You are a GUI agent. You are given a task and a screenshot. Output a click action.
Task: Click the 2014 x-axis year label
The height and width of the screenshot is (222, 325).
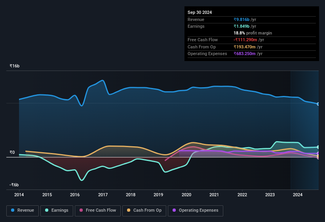tap(19, 195)
